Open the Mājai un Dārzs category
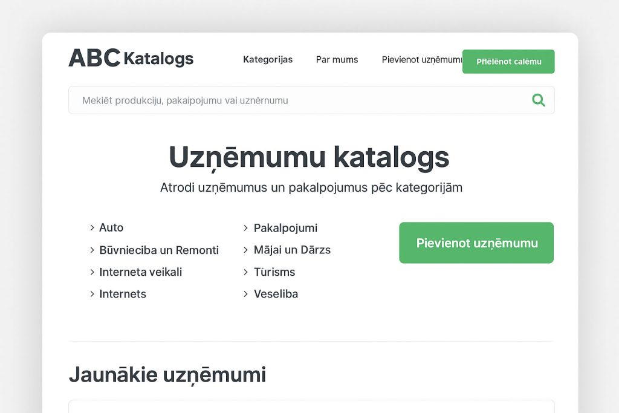Screen dimensions: 619x413 coord(292,250)
